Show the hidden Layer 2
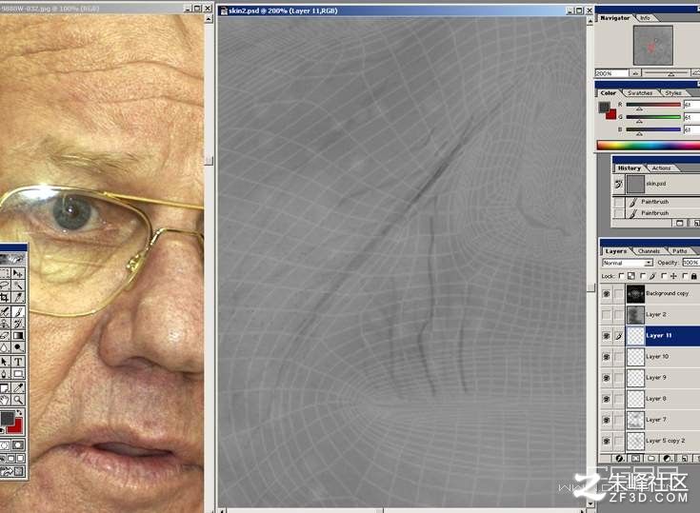This screenshot has width=700, height=513. (x=607, y=314)
